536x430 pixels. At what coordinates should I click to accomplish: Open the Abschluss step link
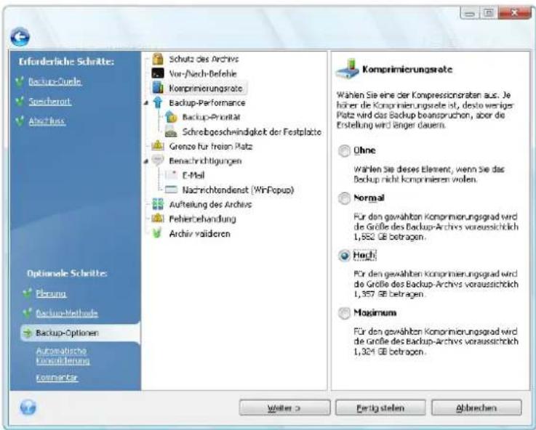coord(47,121)
